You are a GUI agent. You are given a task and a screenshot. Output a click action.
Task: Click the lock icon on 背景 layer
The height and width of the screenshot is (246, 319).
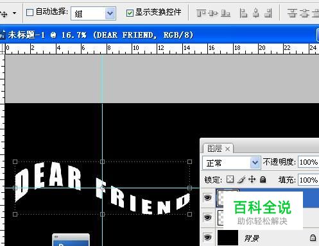[313, 238]
